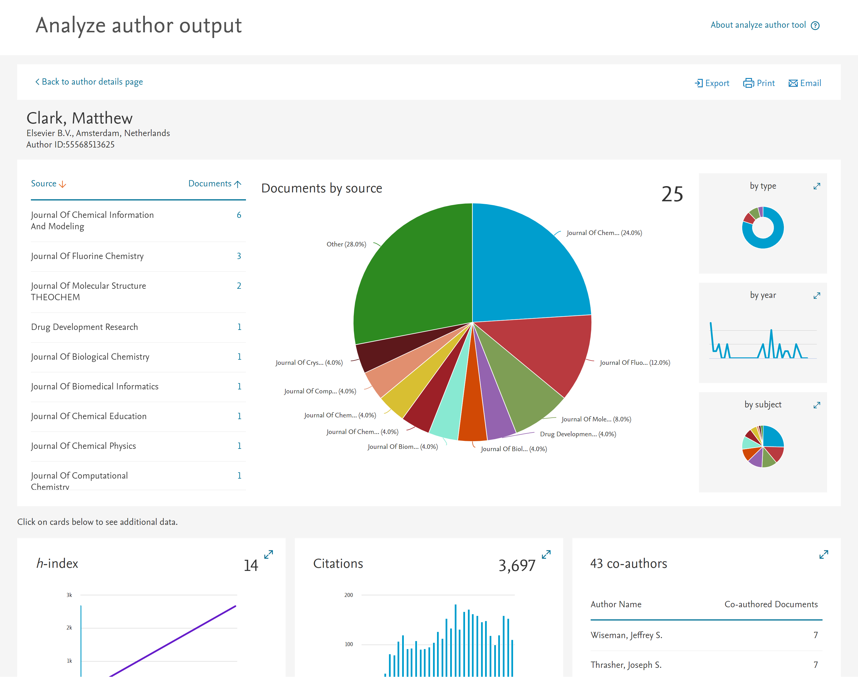
Task: Select co-author Thrasher, Joseph S.
Action: tap(626, 664)
